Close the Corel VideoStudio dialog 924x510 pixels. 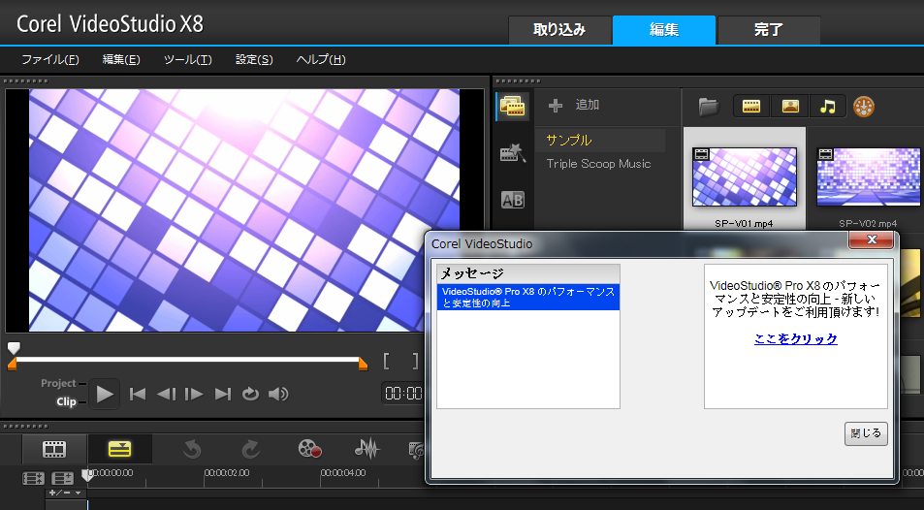click(872, 239)
